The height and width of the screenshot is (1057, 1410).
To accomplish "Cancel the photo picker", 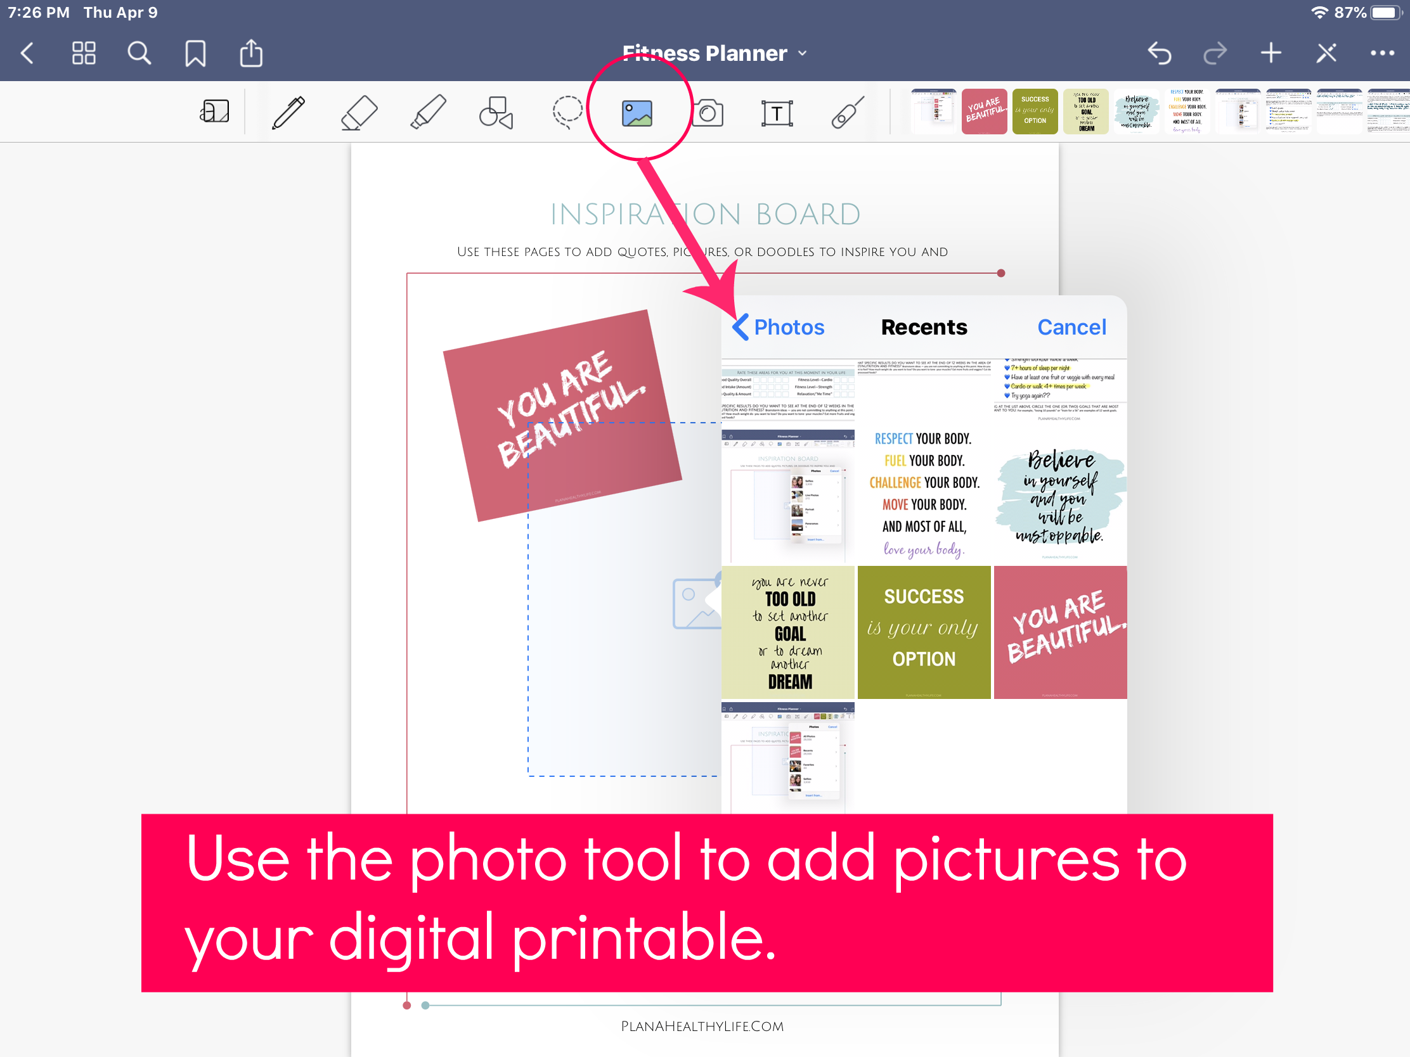I will tap(1071, 327).
